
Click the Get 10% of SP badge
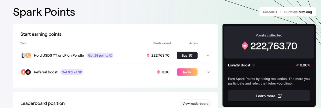pyautogui.click(x=72, y=72)
